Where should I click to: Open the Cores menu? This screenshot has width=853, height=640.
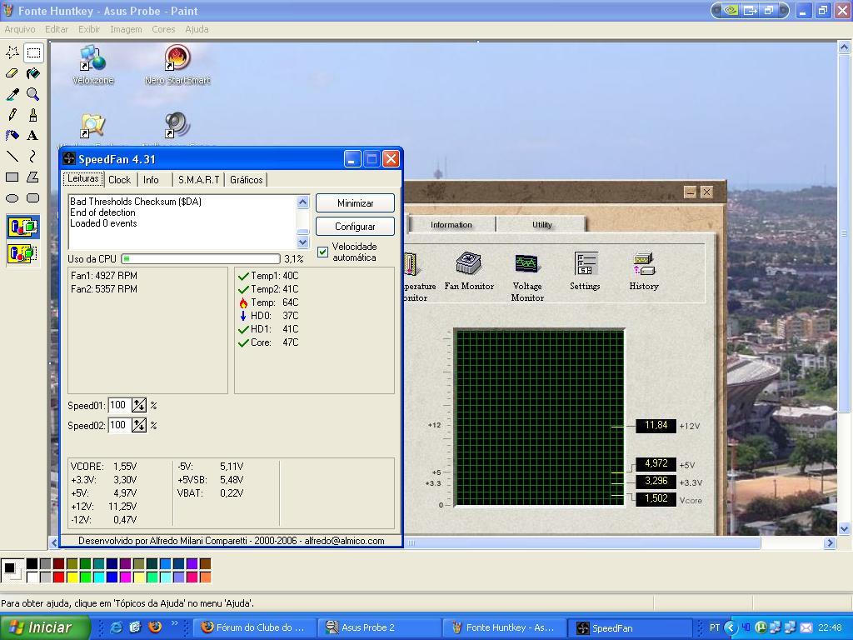[163, 29]
